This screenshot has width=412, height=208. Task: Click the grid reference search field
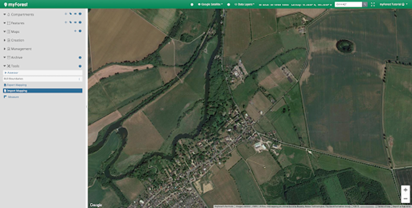348,4
